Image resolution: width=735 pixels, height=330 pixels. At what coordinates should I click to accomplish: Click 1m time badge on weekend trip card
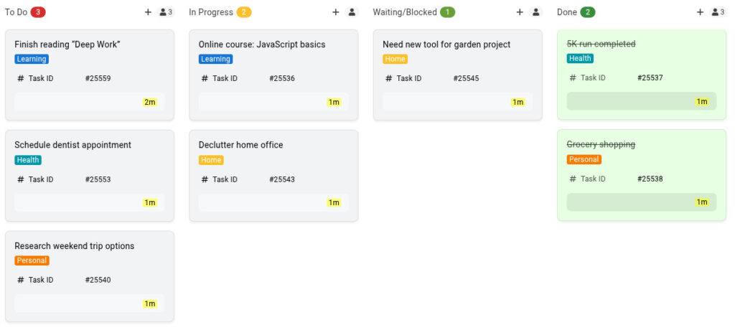[150, 303]
